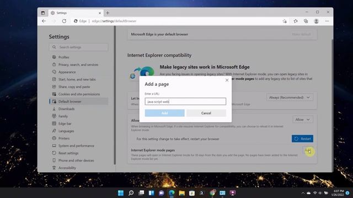Click the address bar URL
The height and width of the screenshot is (198, 353).
(x=114, y=21)
